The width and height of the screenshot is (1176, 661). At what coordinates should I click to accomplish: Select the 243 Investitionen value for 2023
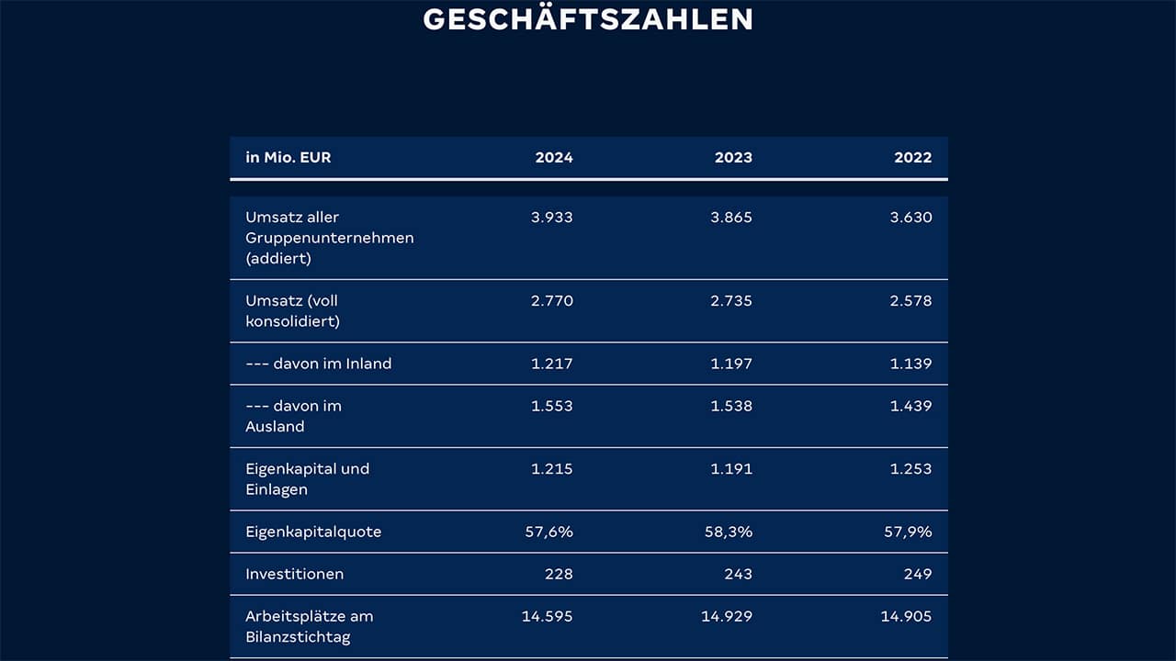(x=737, y=574)
